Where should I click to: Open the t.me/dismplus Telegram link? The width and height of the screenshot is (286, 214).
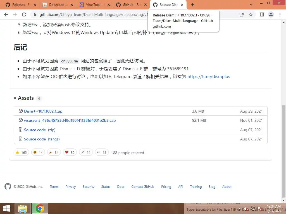tap(209, 77)
